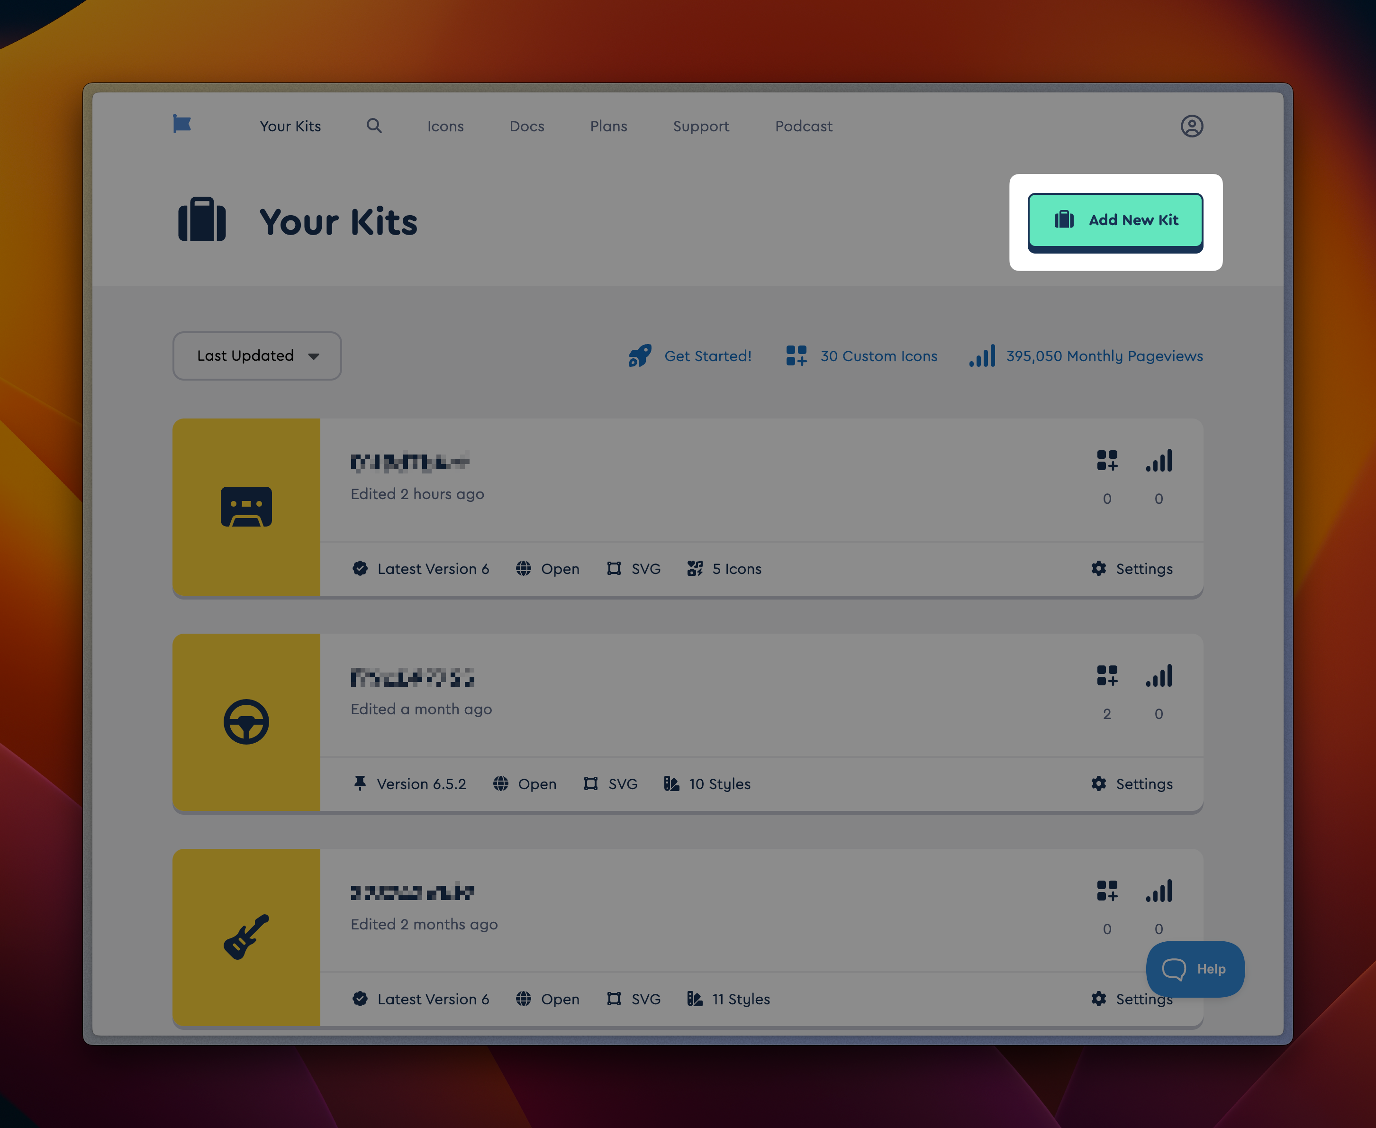1376x1128 pixels.
Task: Expand sorting options via the chevron arrow
Action: (315, 356)
